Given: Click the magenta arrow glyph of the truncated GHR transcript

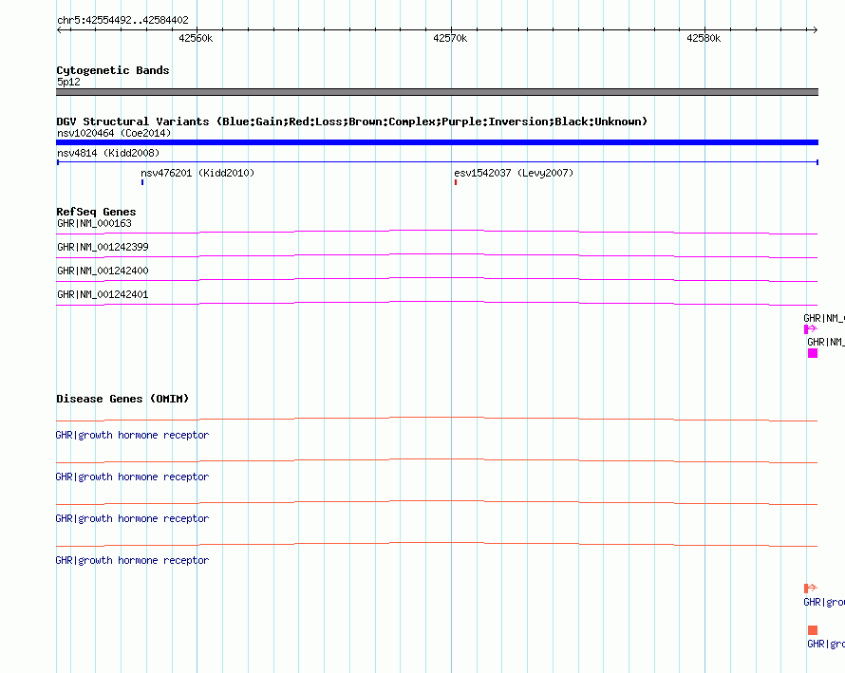Looking at the screenshot, I should [811, 329].
